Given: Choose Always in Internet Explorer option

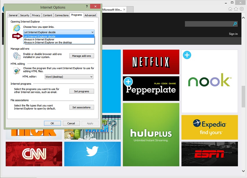Looking at the screenshot, I should point(59,39).
